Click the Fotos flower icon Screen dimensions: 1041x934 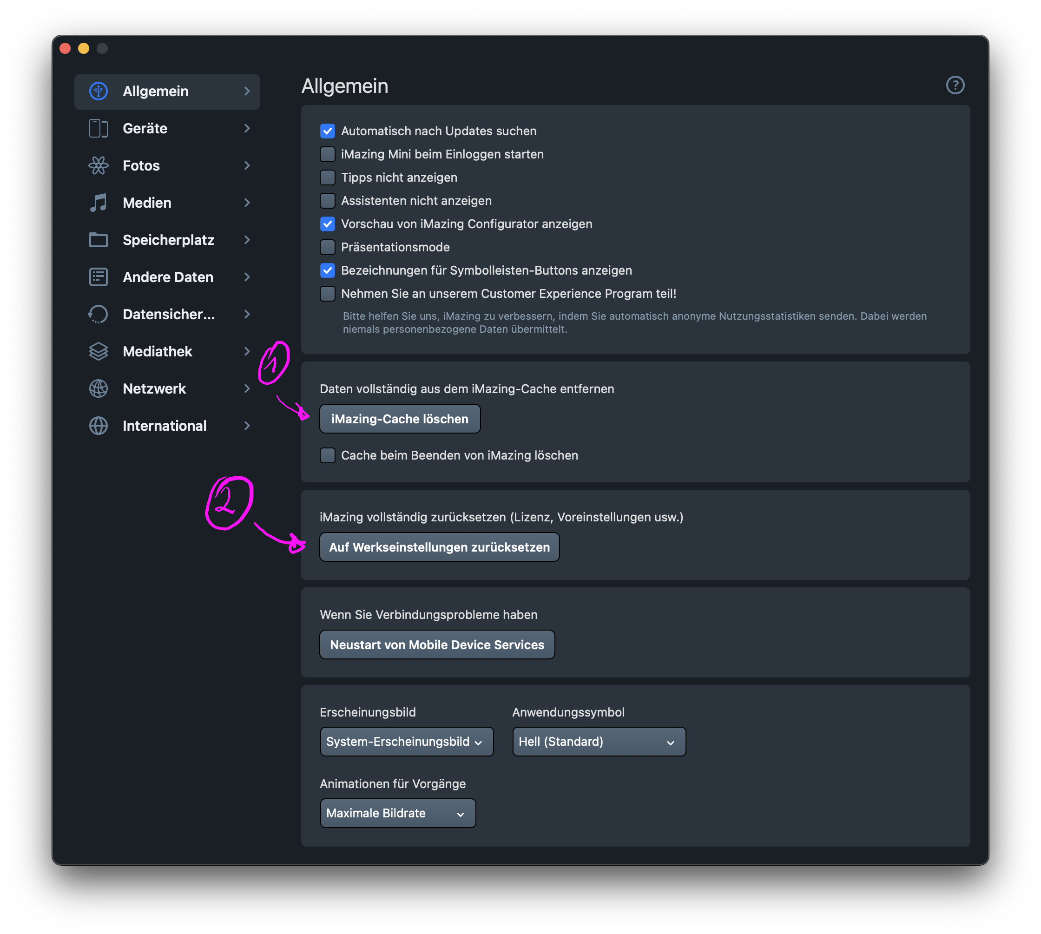pos(98,165)
